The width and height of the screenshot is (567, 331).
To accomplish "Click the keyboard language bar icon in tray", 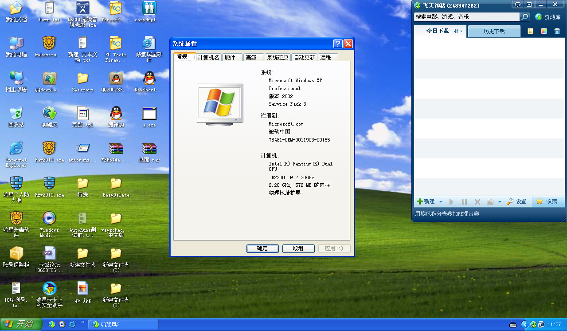I will tap(513, 324).
